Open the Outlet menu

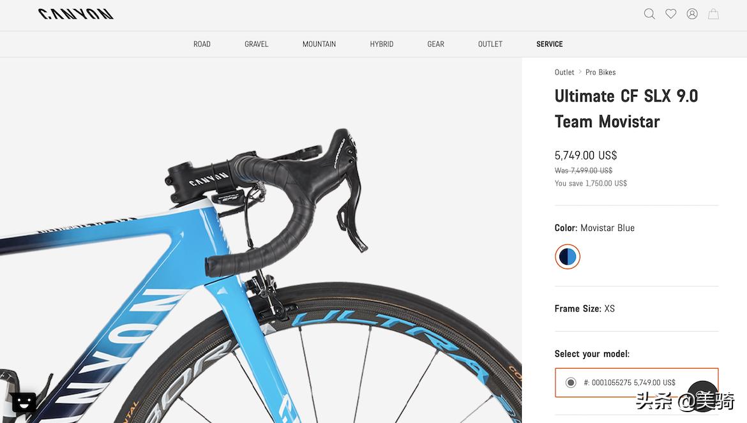point(490,44)
